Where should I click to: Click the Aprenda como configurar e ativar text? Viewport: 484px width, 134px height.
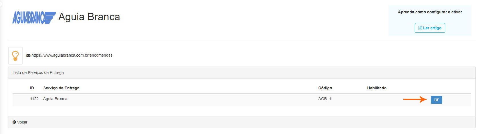[430, 12]
